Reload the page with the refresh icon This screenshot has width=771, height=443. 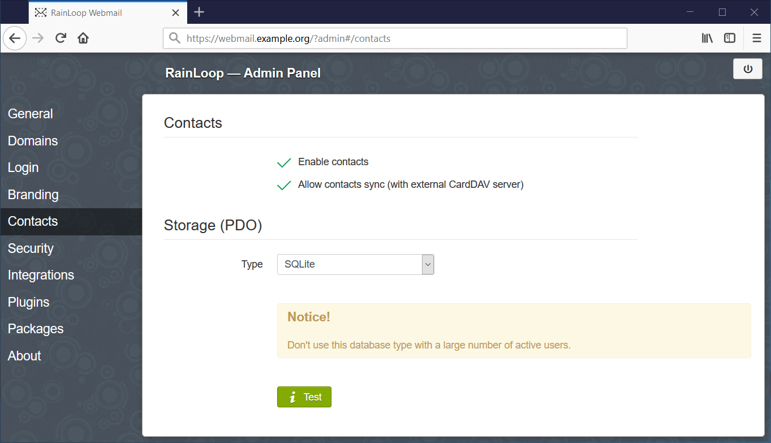[61, 38]
